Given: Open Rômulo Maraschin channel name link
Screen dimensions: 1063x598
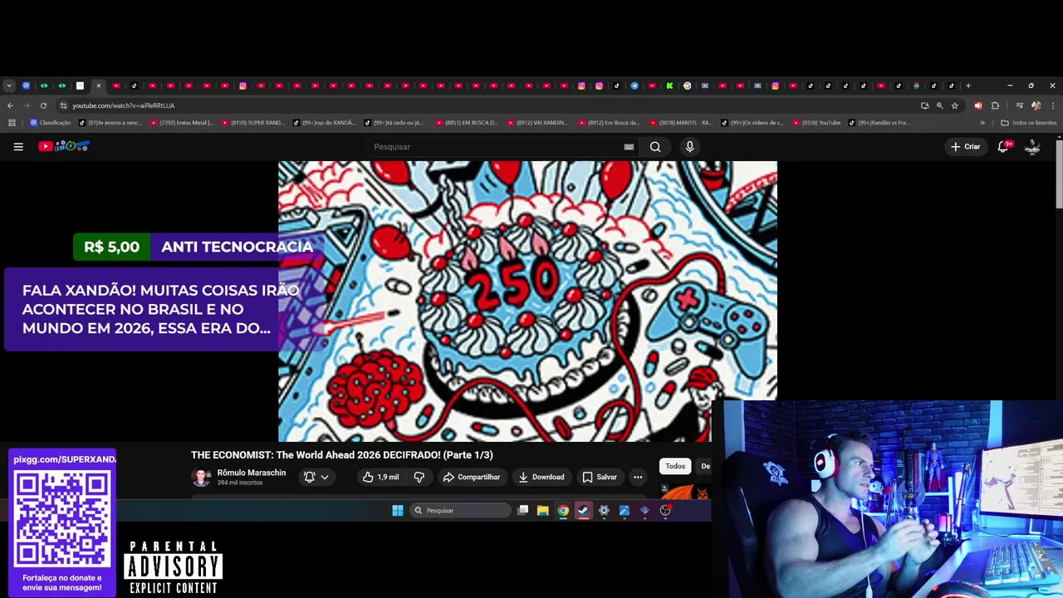Looking at the screenshot, I should (252, 473).
